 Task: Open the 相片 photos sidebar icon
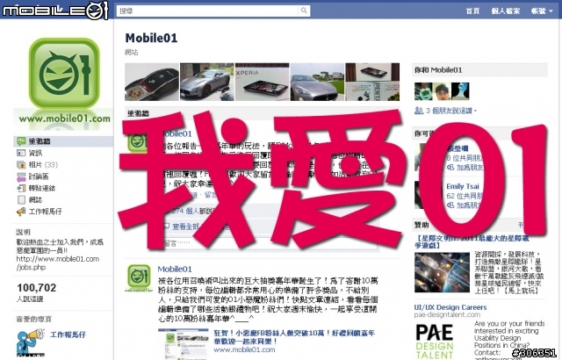point(21,165)
